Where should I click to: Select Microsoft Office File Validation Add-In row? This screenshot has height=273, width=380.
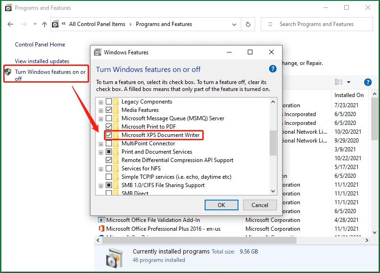point(232,220)
